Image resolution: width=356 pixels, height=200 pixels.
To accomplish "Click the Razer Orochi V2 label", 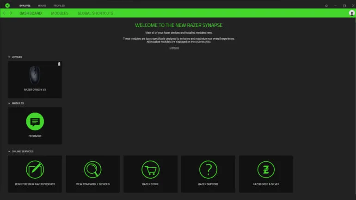I will tap(35, 90).
